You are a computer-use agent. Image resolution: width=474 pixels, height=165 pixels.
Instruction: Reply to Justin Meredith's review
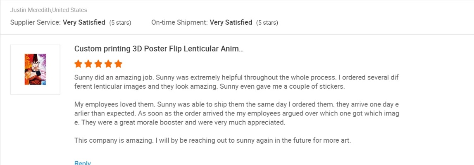(x=82, y=163)
